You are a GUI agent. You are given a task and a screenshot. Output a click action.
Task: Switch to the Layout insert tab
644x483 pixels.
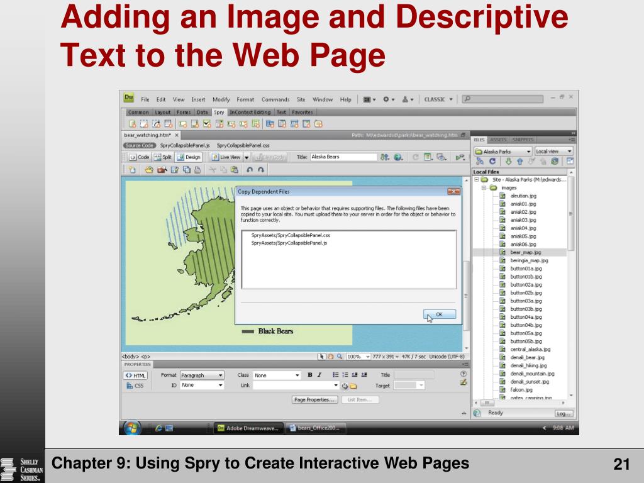pos(163,112)
